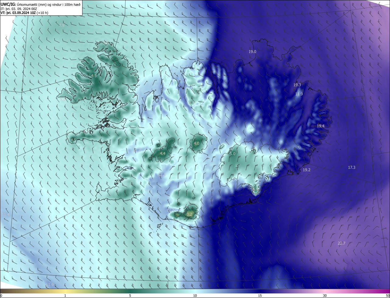390x298 pixels.
Task: Select the 5.0 value label
Action: (x=232, y=154)
